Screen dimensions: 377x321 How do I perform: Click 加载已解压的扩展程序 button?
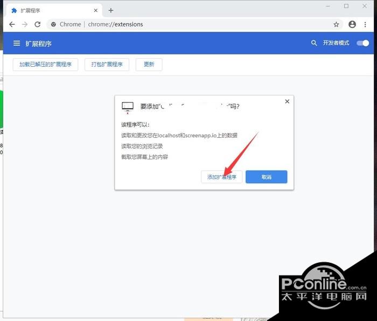pos(45,65)
